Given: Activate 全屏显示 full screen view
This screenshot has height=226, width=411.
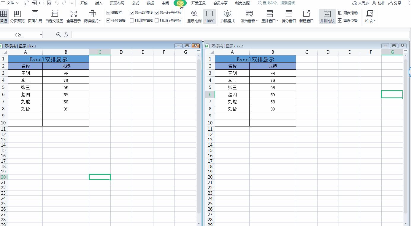Looking at the screenshot, I should [73, 17].
